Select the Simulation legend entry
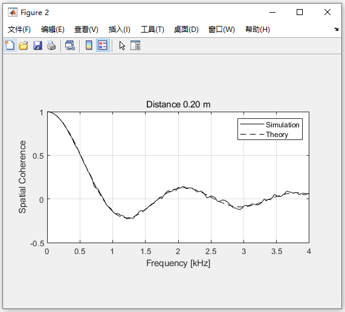345x312 pixels. click(269, 124)
